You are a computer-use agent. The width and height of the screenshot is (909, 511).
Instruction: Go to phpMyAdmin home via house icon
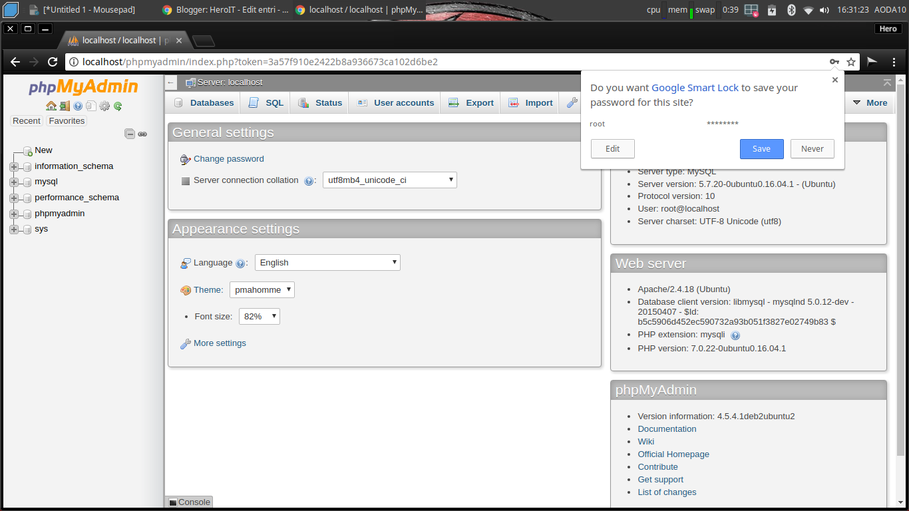[51, 106]
